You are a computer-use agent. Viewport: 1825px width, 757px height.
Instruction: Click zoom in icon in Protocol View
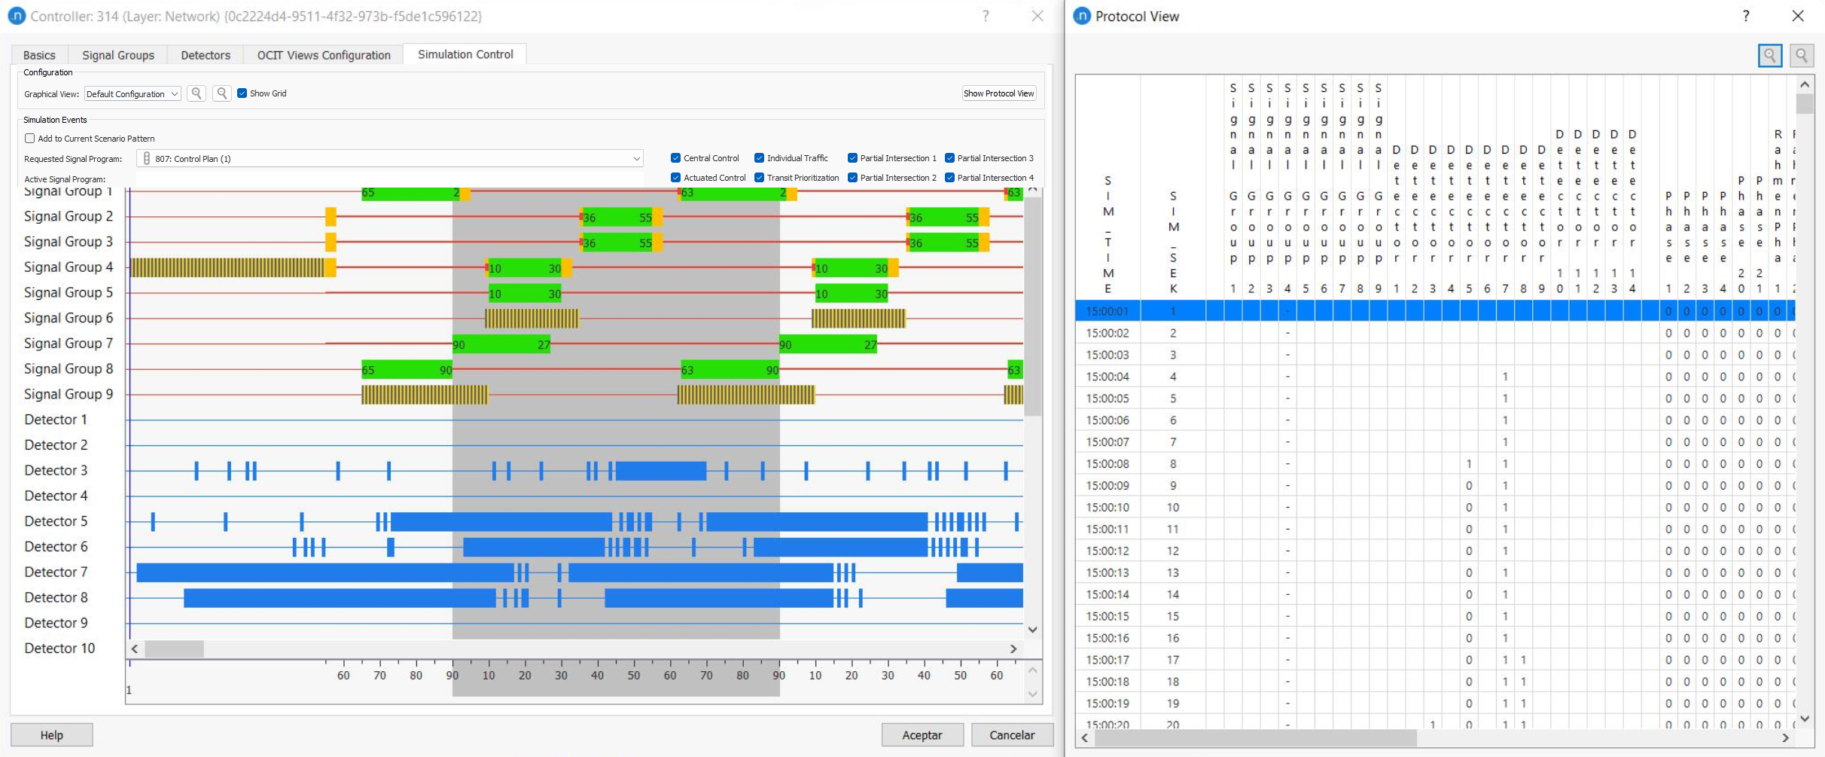click(x=1769, y=55)
